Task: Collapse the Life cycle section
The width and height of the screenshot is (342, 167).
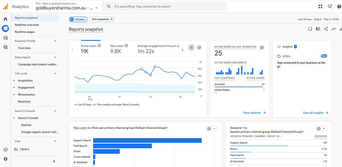Action: click(x=55, y=73)
